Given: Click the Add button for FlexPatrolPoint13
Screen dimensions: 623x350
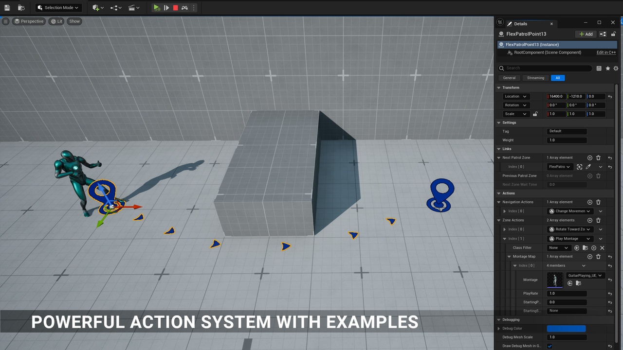Looking at the screenshot, I should coord(585,34).
